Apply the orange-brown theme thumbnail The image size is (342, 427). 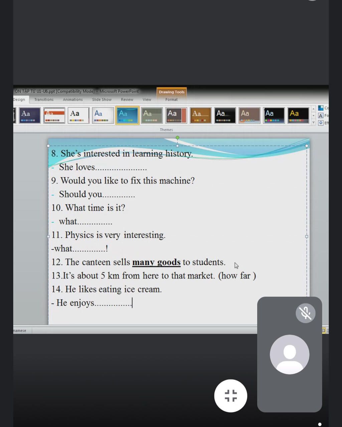201,115
